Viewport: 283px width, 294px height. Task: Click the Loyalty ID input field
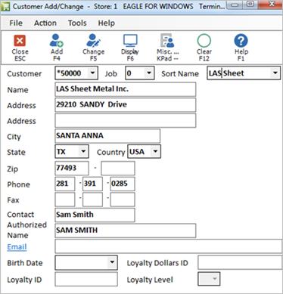[86, 279]
